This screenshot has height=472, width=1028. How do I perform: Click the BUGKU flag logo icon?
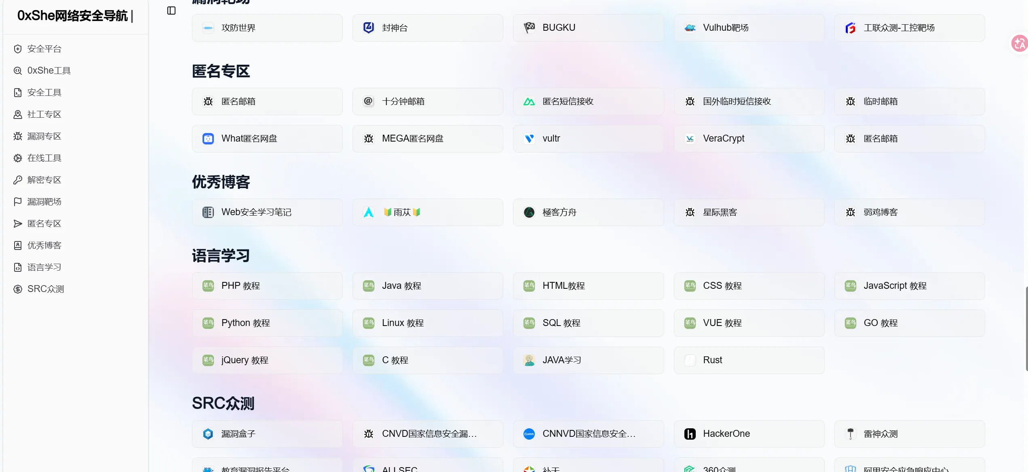(x=529, y=28)
